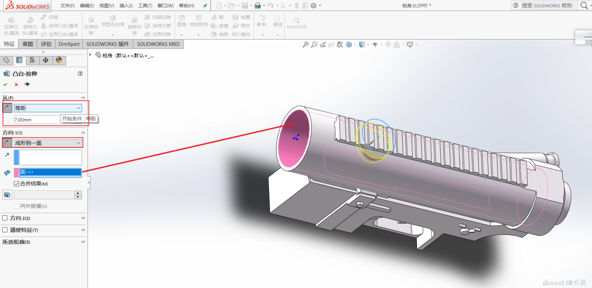
Task: Open the options gear icon
Action: tap(313, 6)
